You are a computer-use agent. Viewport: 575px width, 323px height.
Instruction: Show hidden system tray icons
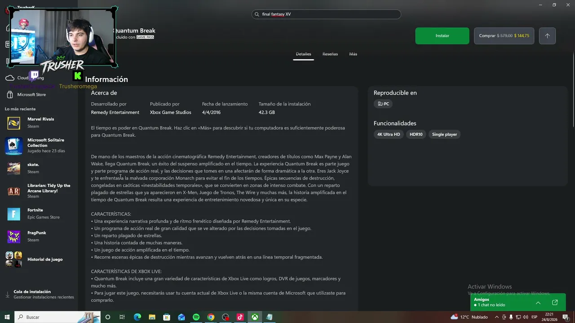pos(496,317)
